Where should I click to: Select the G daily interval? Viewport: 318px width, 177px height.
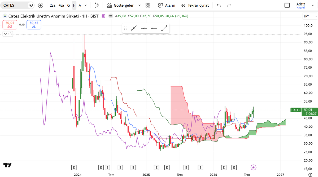click(68, 6)
